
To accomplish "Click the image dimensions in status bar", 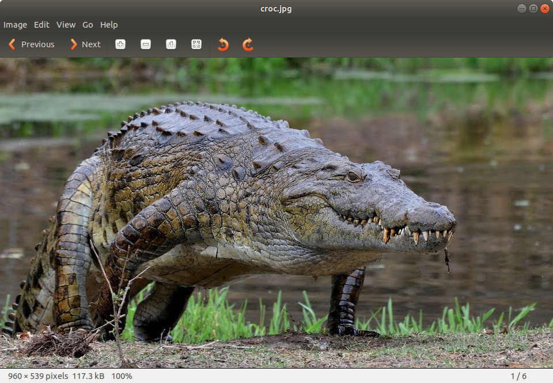I will [37, 376].
